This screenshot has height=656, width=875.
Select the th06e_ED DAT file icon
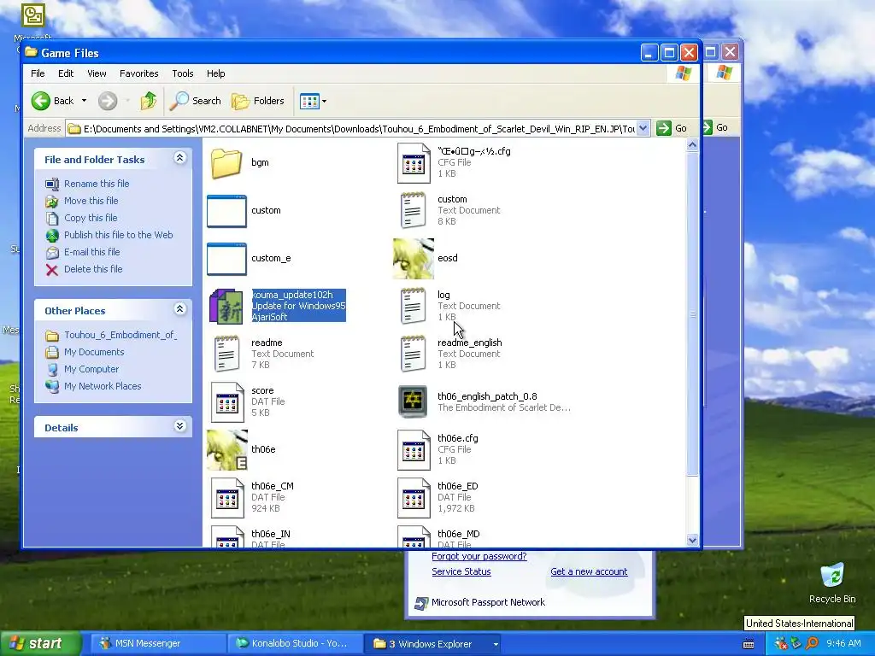(414, 498)
